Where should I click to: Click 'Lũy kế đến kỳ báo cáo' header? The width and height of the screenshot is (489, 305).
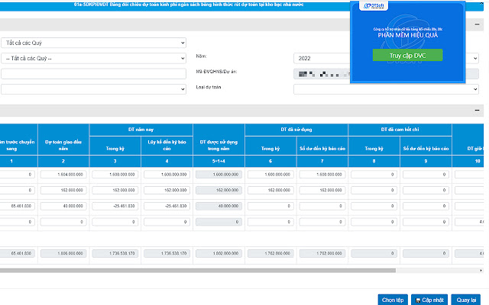[x=167, y=146]
